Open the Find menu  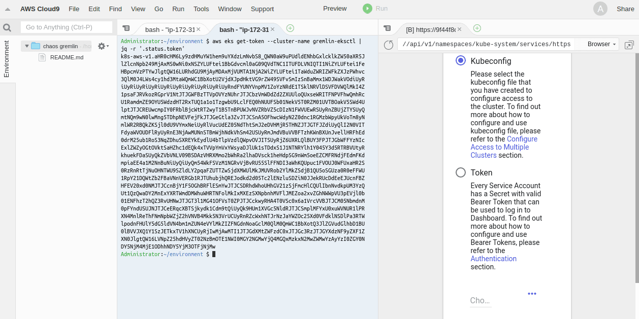tap(115, 9)
